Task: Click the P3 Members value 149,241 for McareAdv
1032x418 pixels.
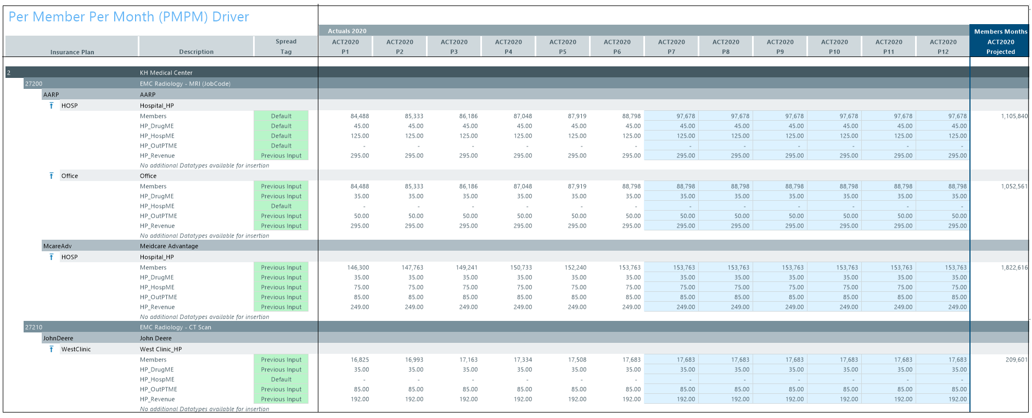Action: click(x=467, y=267)
